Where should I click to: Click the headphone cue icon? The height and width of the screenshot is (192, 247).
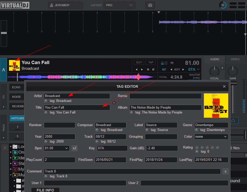point(233,121)
